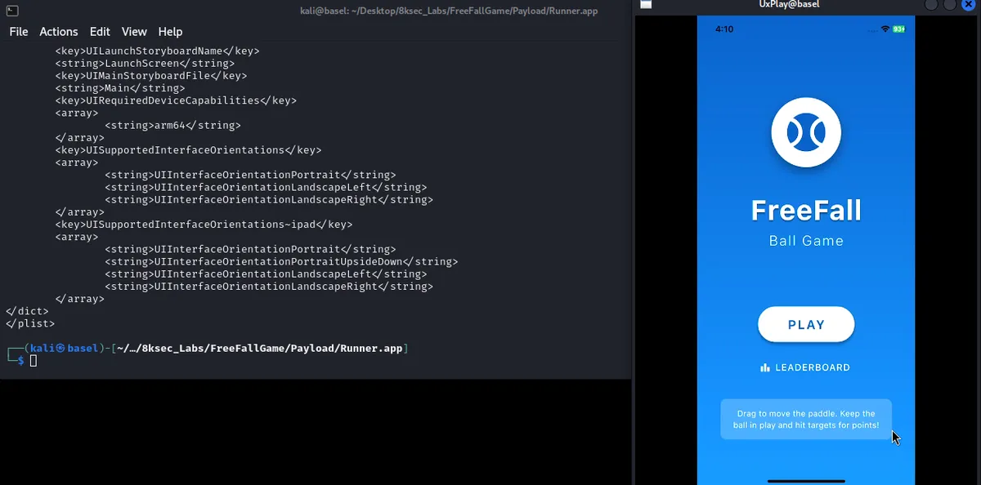Open the View menu
The width and height of the screenshot is (981, 485).
[134, 32]
